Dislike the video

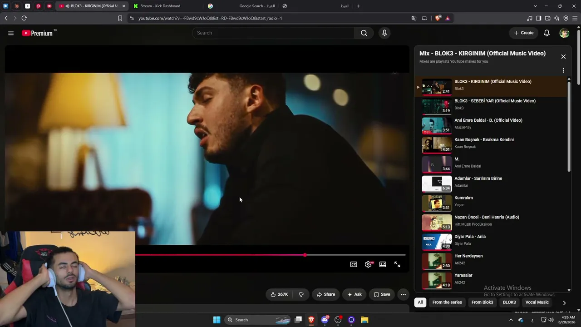(x=301, y=294)
